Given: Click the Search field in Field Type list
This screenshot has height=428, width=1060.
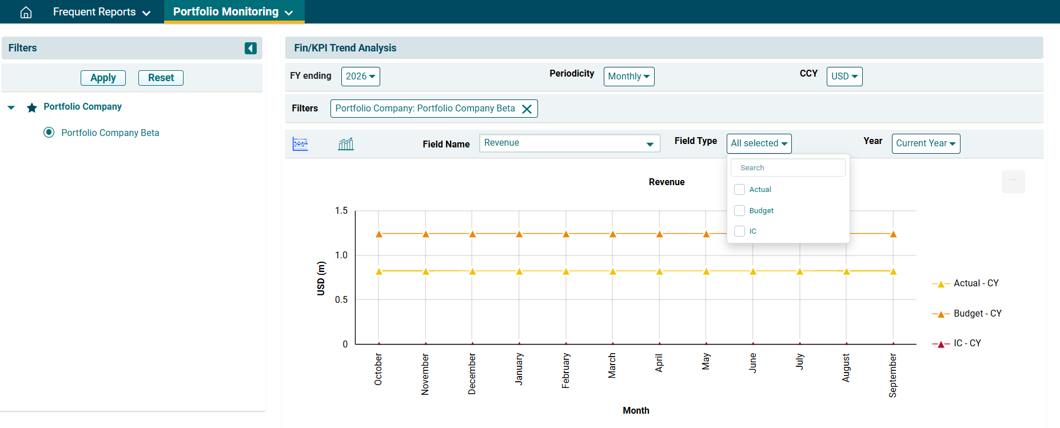Looking at the screenshot, I should pyautogui.click(x=787, y=168).
